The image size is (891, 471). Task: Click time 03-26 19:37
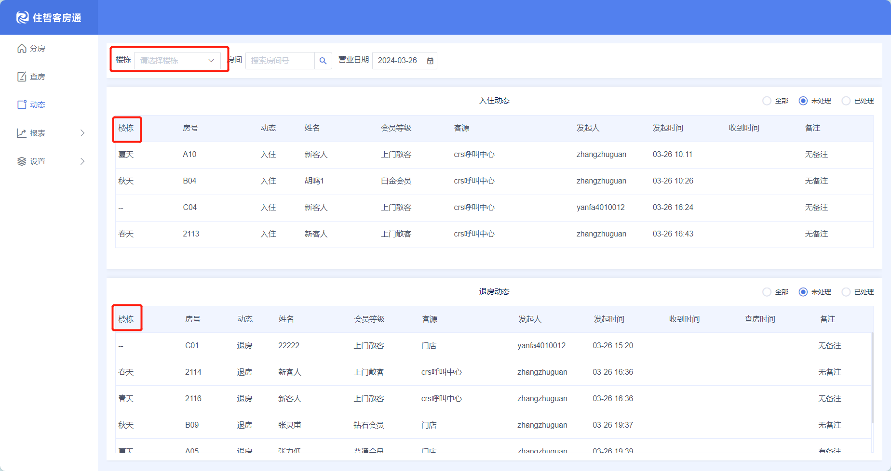click(613, 425)
